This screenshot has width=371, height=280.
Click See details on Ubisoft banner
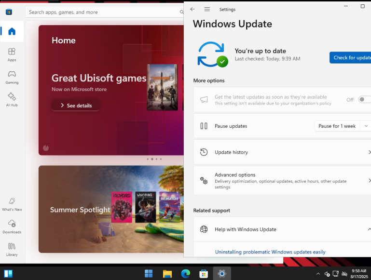coord(76,106)
